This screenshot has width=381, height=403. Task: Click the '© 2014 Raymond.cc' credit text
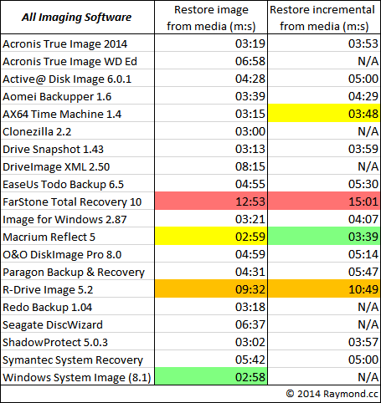(332, 394)
